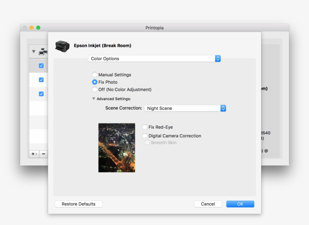
Task: Collapse the printer list disclosure triangle in Printopia
Action: [34, 52]
